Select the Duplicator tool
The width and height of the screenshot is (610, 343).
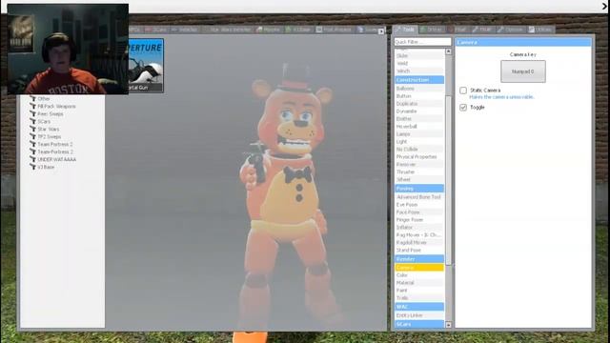(x=419, y=104)
